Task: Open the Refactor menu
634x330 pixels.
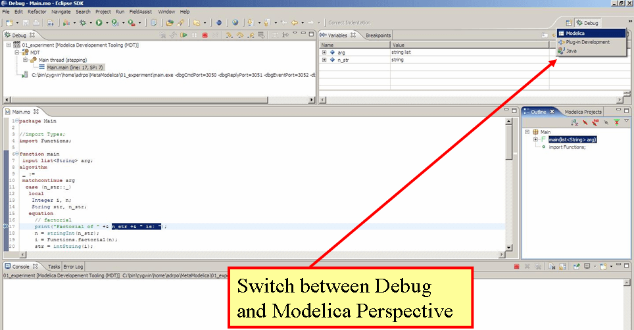Action: point(37,11)
